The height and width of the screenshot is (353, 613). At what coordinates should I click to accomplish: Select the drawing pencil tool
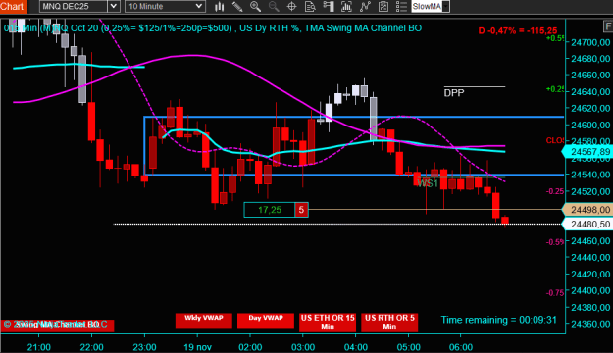click(237, 6)
